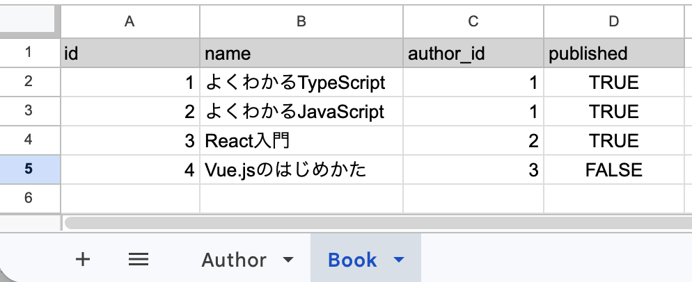Select TRUE cell in the TypeScript row
The image size is (692, 282).
point(614,83)
